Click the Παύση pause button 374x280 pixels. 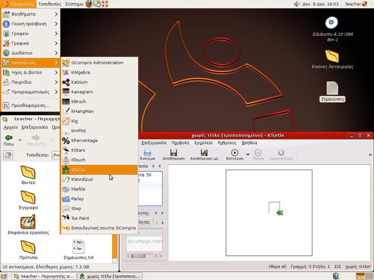(x=258, y=155)
